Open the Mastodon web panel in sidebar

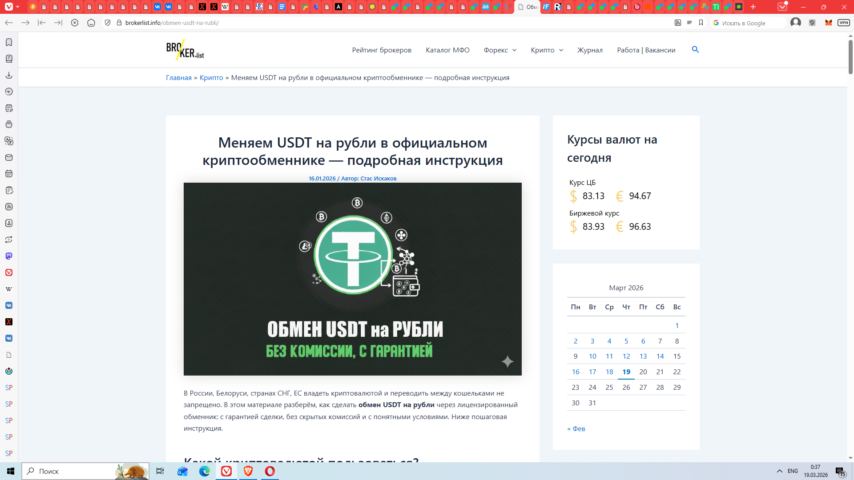[x=9, y=256]
